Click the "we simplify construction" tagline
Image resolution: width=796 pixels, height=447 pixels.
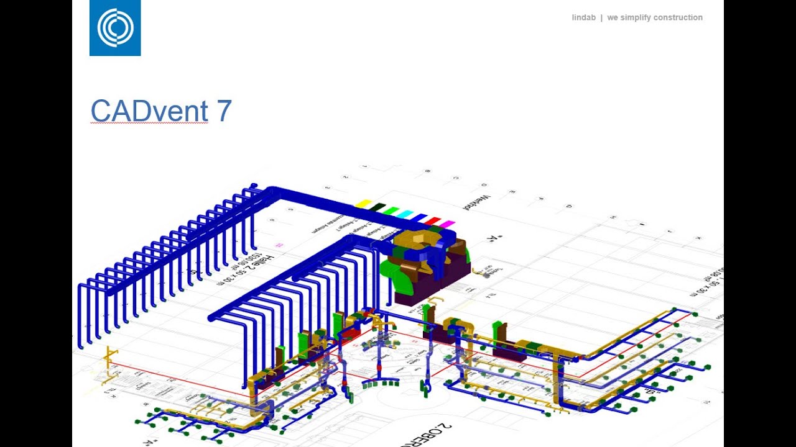click(655, 17)
